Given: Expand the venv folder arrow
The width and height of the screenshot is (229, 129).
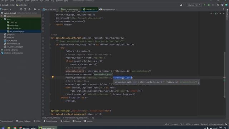Looking at the screenshot, I should coord(1,16).
